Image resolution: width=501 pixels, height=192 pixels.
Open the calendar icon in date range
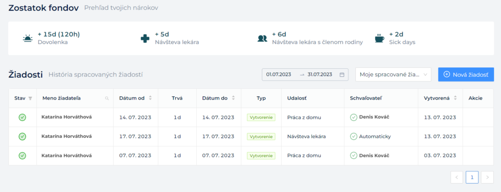coord(342,75)
